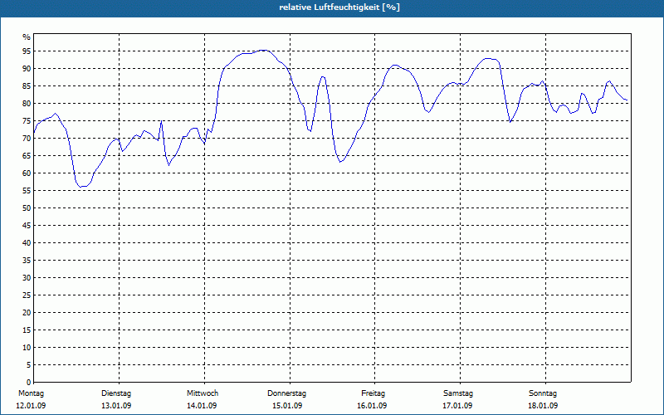
Task: Click the 'Donnerstag' day label
Action: point(286,393)
